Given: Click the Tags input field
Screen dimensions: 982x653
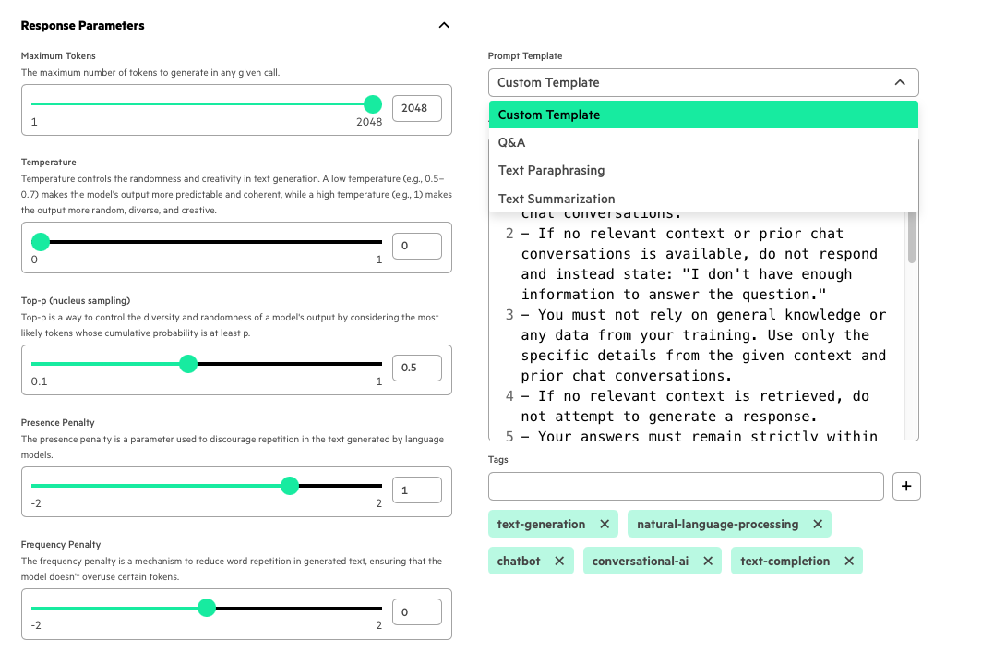Looking at the screenshot, I should tap(686, 487).
